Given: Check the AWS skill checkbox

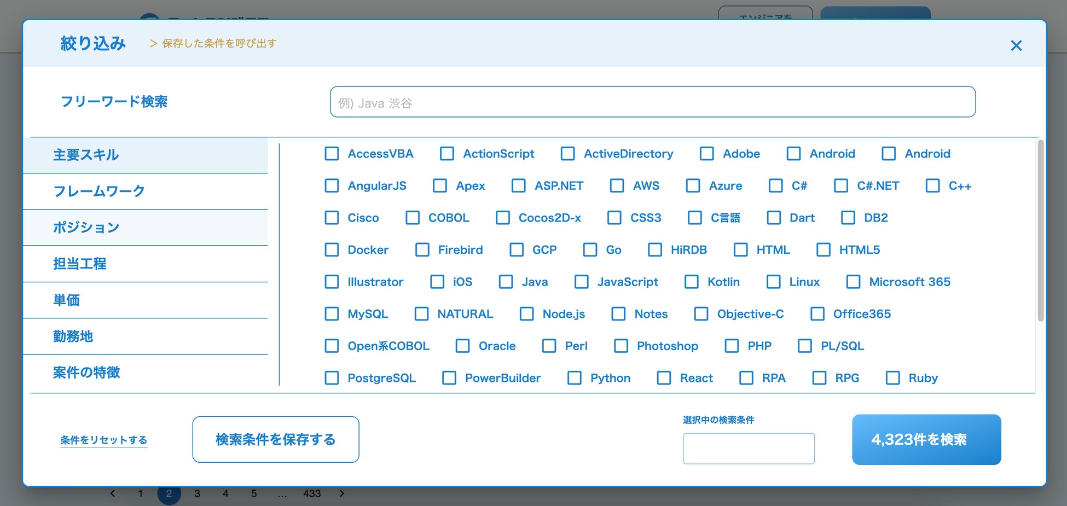Looking at the screenshot, I should [x=617, y=186].
